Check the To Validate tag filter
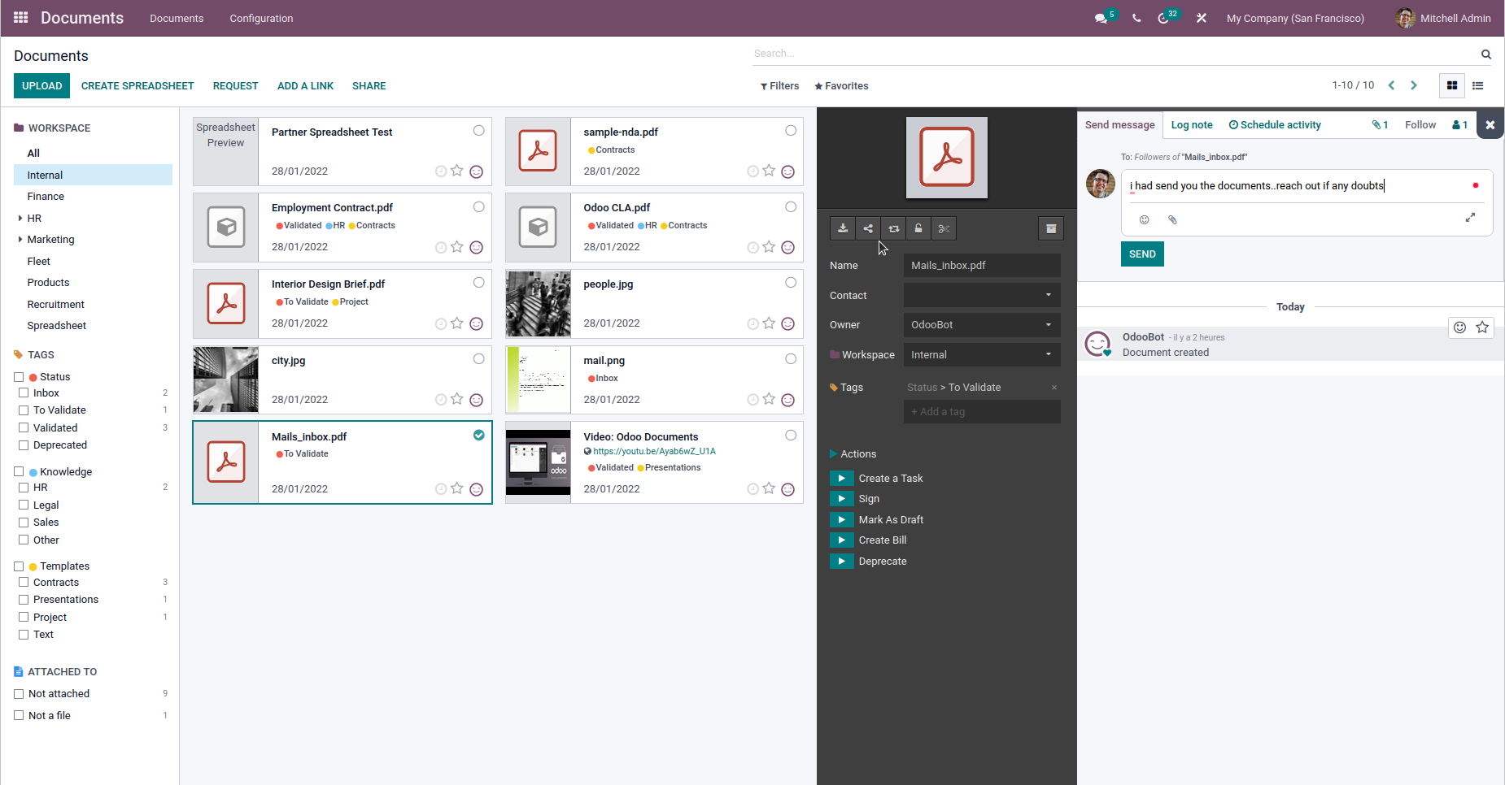 click(x=24, y=410)
